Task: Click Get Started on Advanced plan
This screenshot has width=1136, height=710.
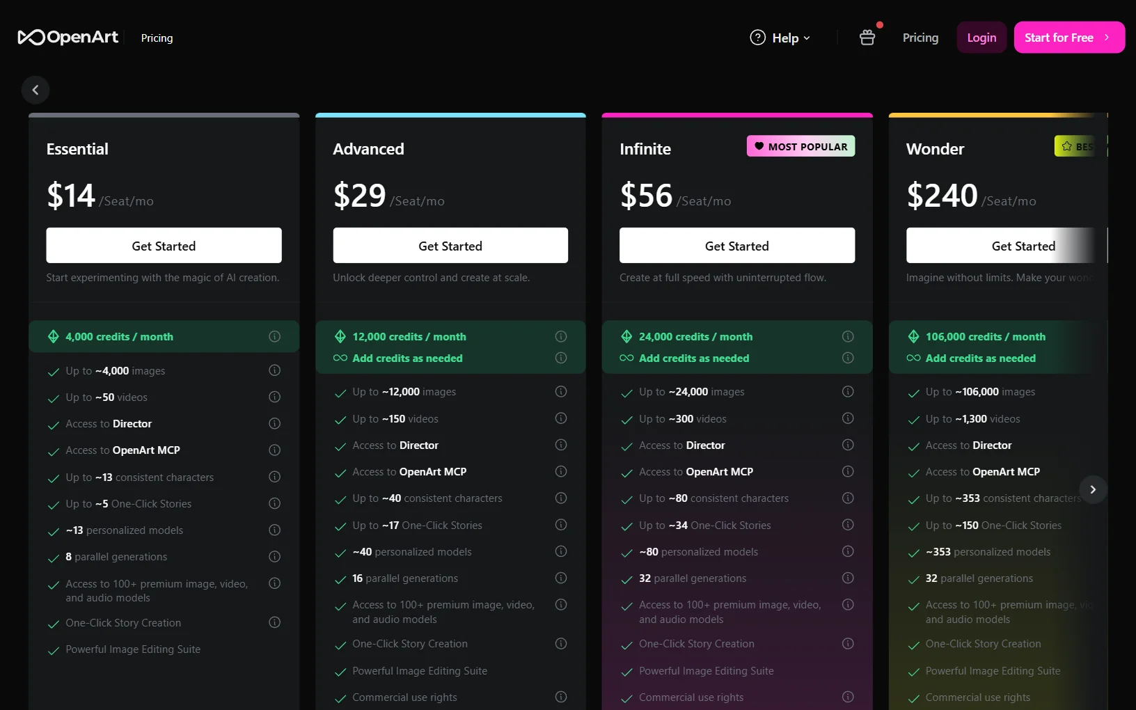Action: tap(450, 246)
